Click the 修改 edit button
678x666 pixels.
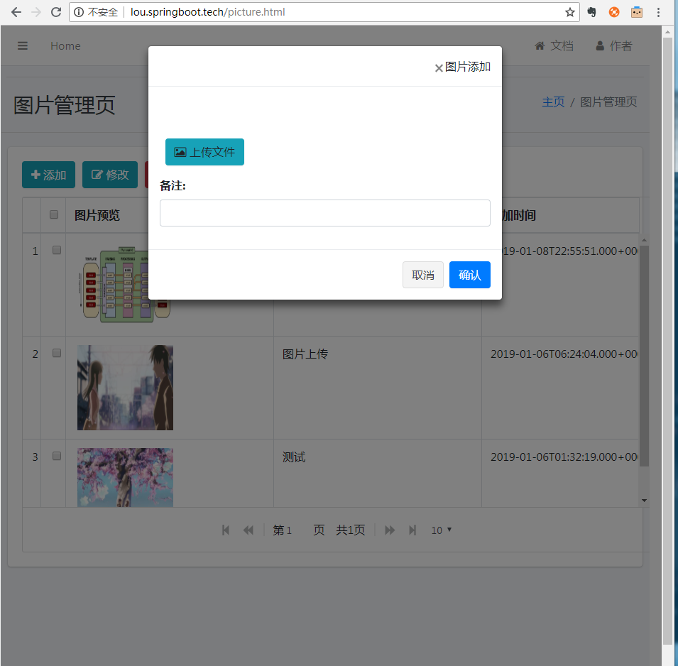pyautogui.click(x=110, y=175)
